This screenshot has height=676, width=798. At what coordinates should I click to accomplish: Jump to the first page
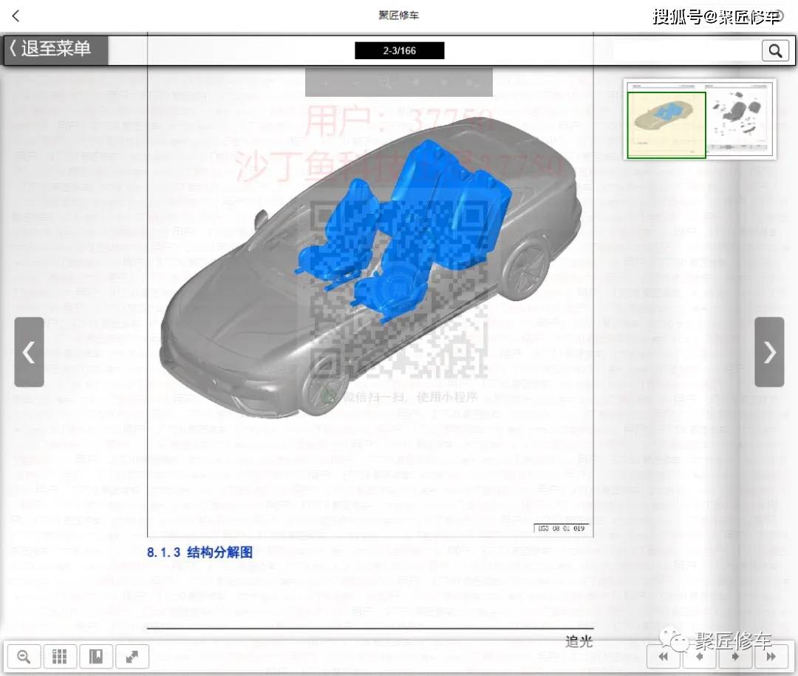click(x=663, y=656)
